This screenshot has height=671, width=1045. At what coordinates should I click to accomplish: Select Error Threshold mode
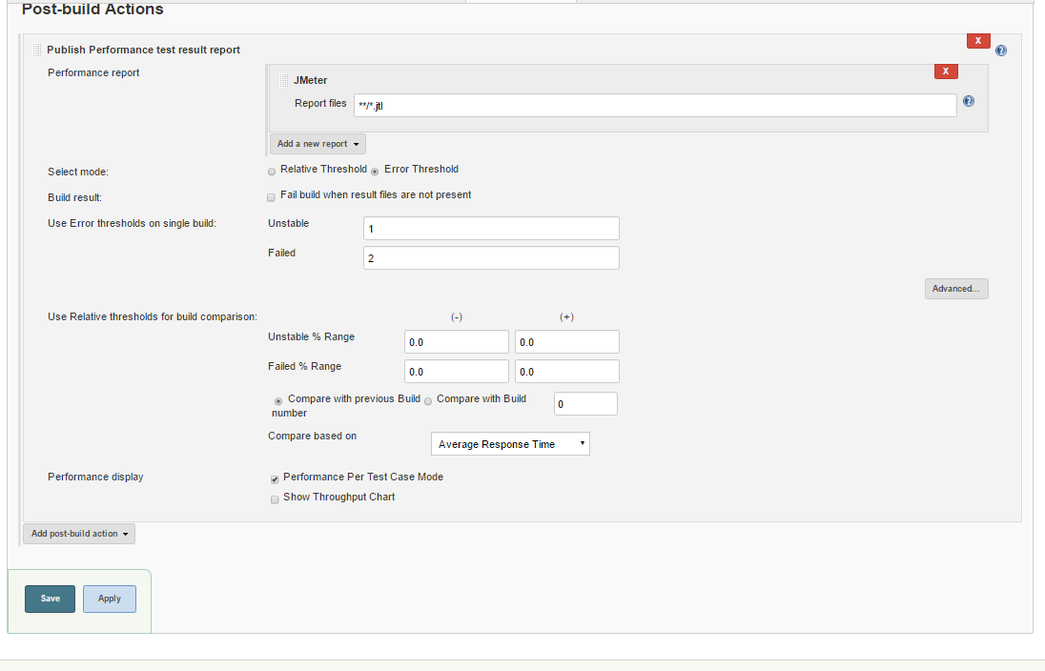tap(375, 172)
